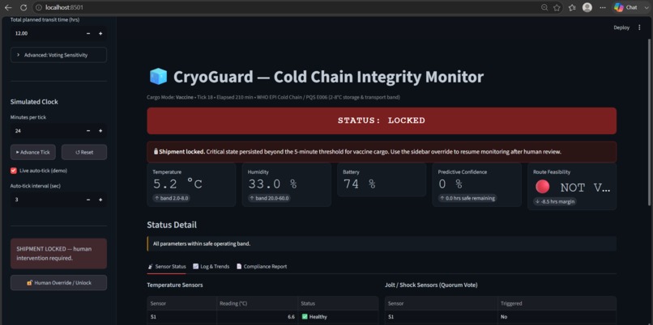Open the browser three-dot settings menu

pyautogui.click(x=603, y=7)
